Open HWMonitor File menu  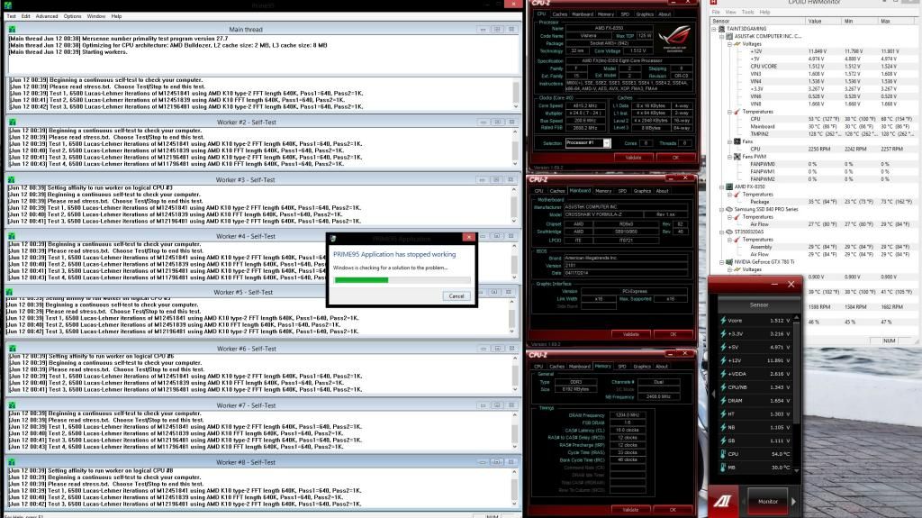(716, 12)
